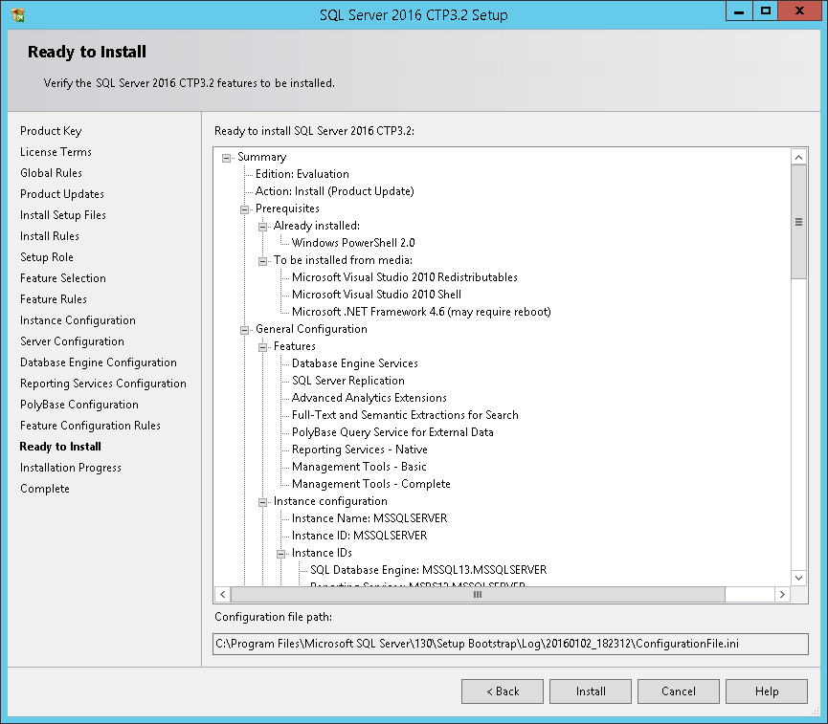Select the PolyBase Configuration step
The width and height of the screenshot is (828, 724).
coord(79,405)
